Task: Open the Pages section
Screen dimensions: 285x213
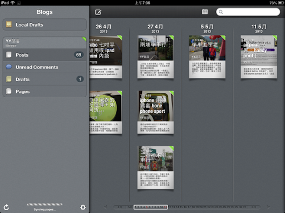Action: [45, 91]
